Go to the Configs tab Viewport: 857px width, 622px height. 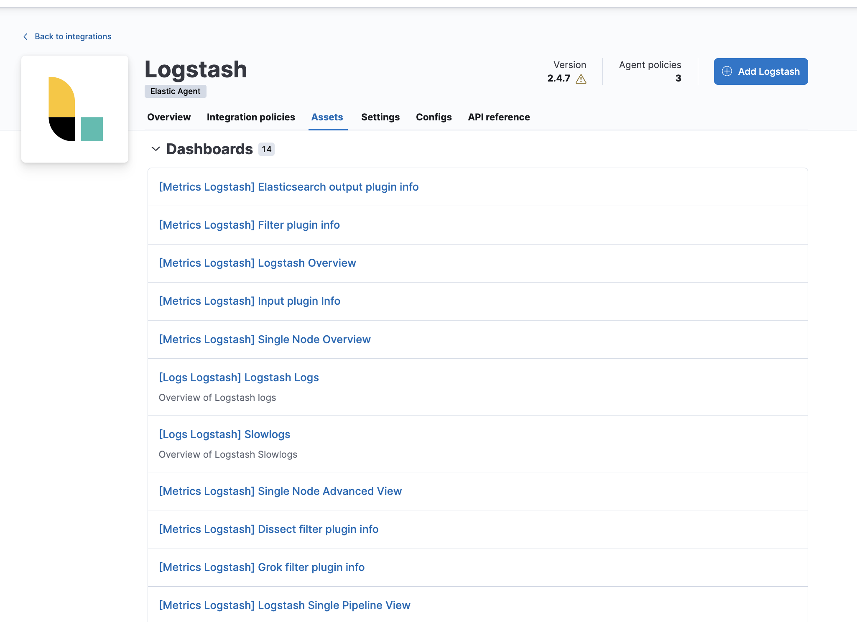coord(434,117)
